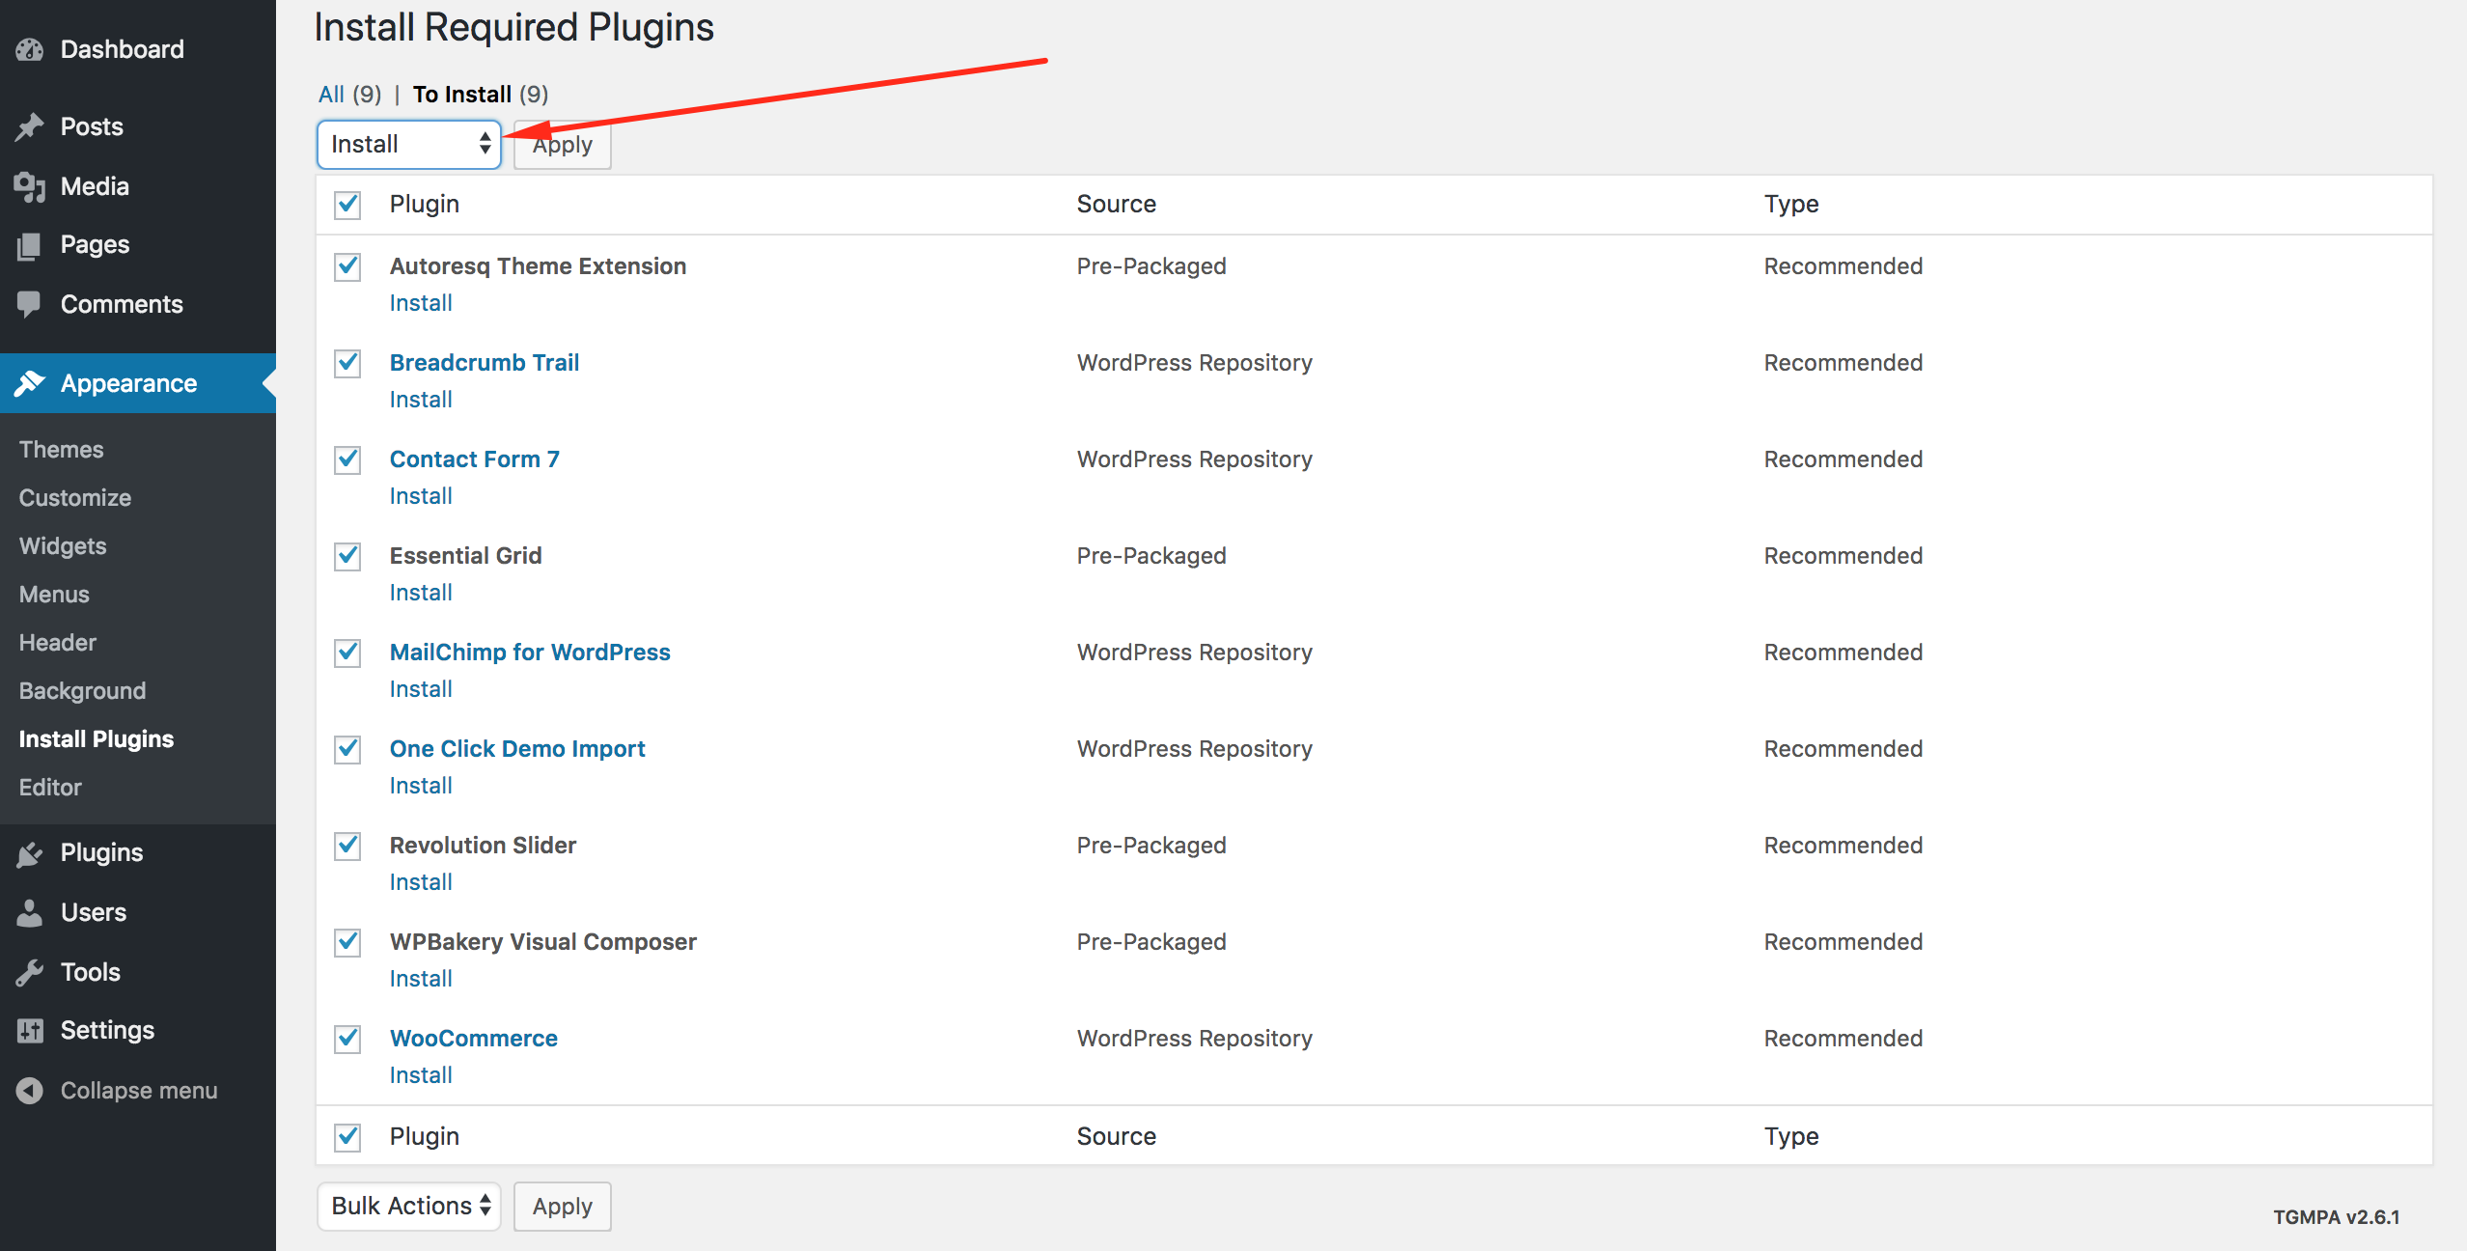Click the Plugins plug icon

[x=30, y=853]
